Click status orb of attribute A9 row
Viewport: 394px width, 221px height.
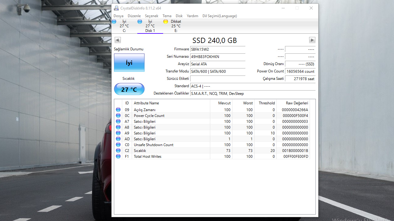coord(118,133)
